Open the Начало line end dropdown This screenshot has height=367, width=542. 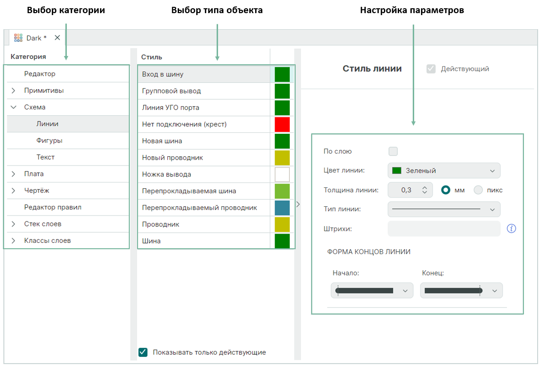[x=372, y=291]
